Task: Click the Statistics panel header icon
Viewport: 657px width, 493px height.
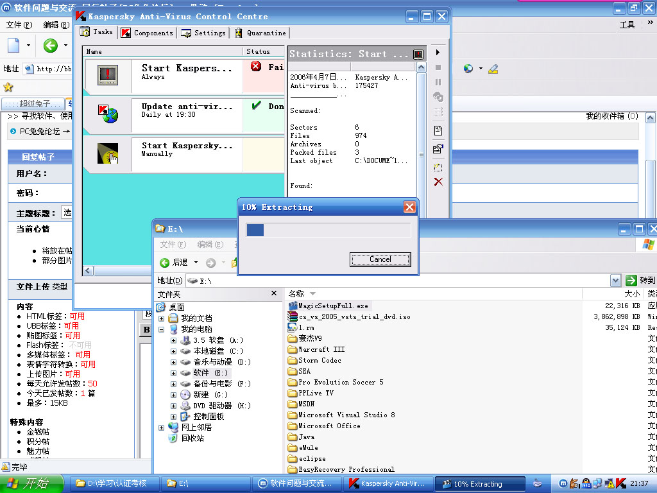Action: [x=418, y=54]
